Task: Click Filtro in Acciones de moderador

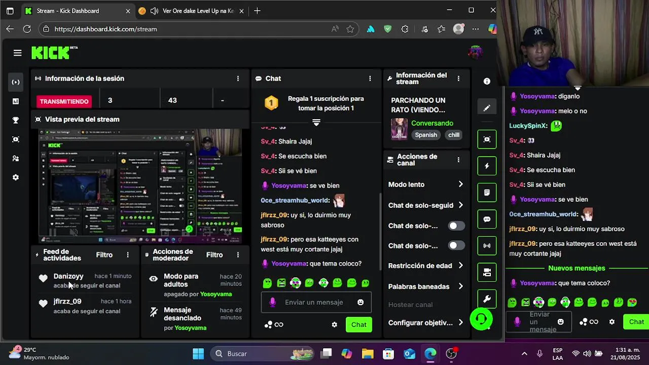Action: [214, 255]
